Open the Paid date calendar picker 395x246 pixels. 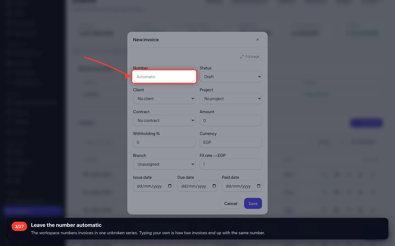pyautogui.click(x=259, y=186)
